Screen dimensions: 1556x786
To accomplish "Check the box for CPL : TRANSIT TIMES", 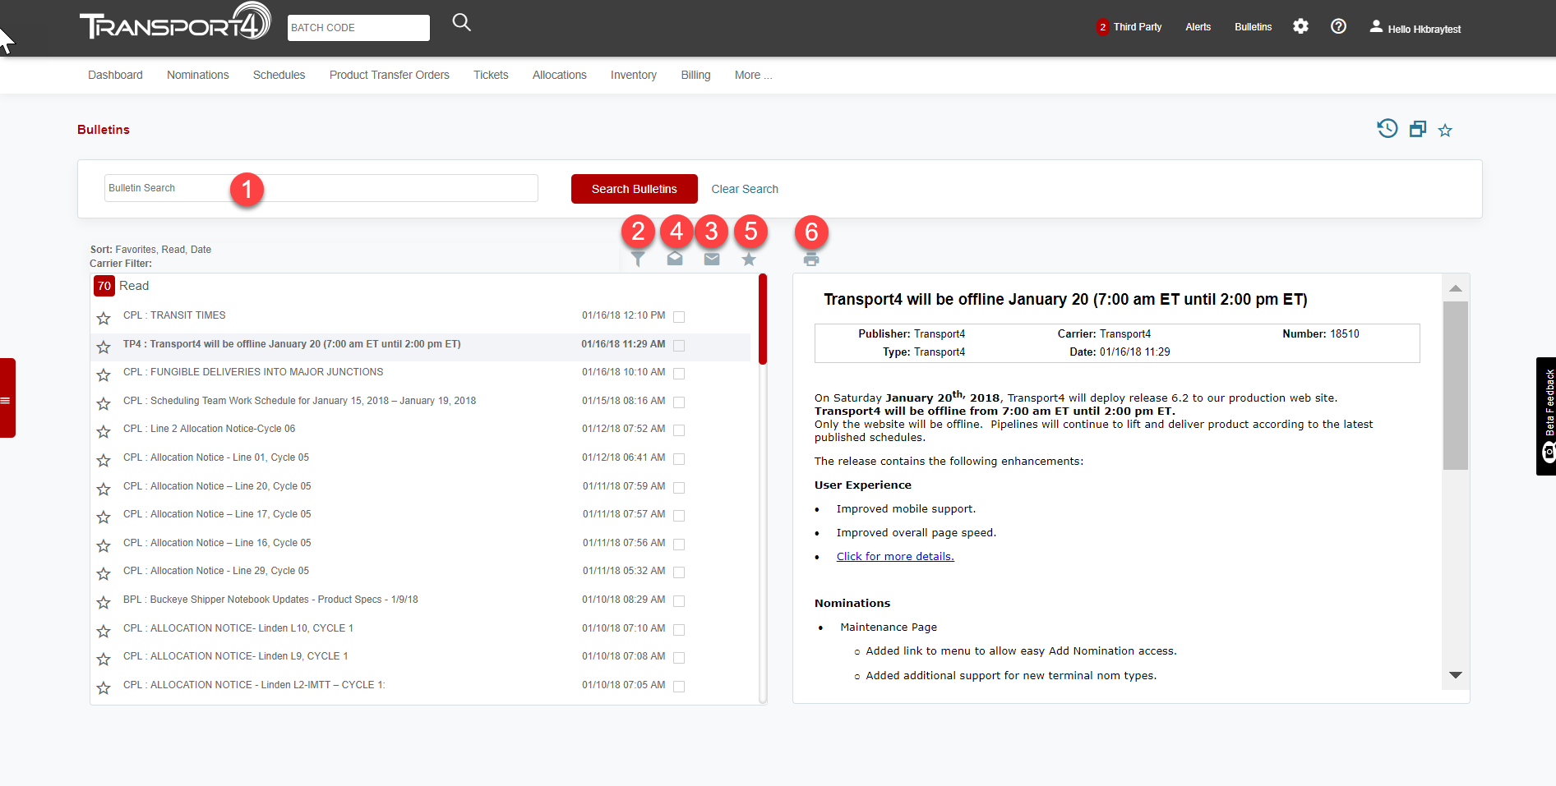I will 679,317.
